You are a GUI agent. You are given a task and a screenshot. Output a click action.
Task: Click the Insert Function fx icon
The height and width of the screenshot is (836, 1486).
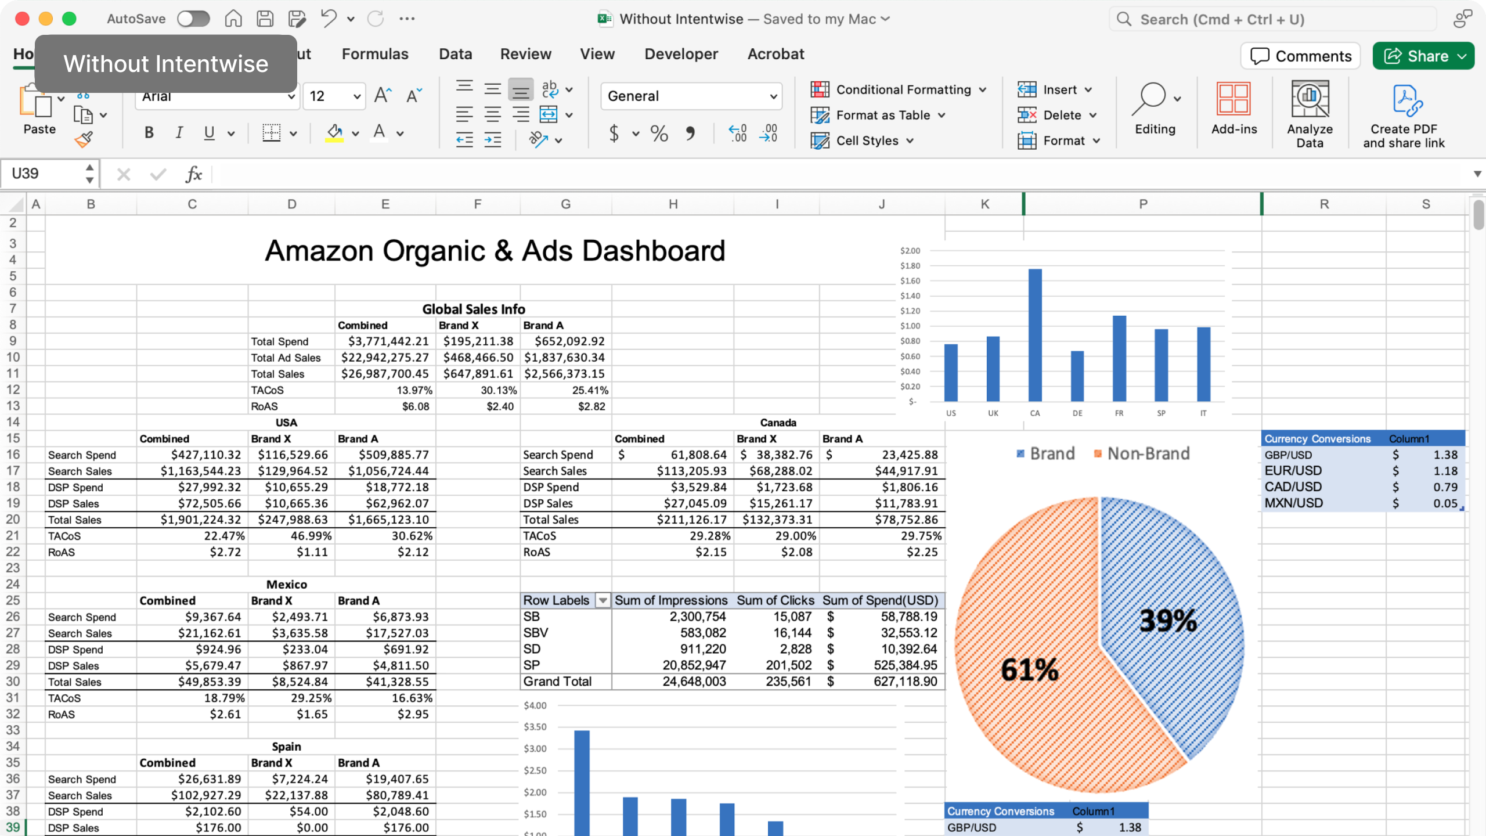(x=194, y=174)
